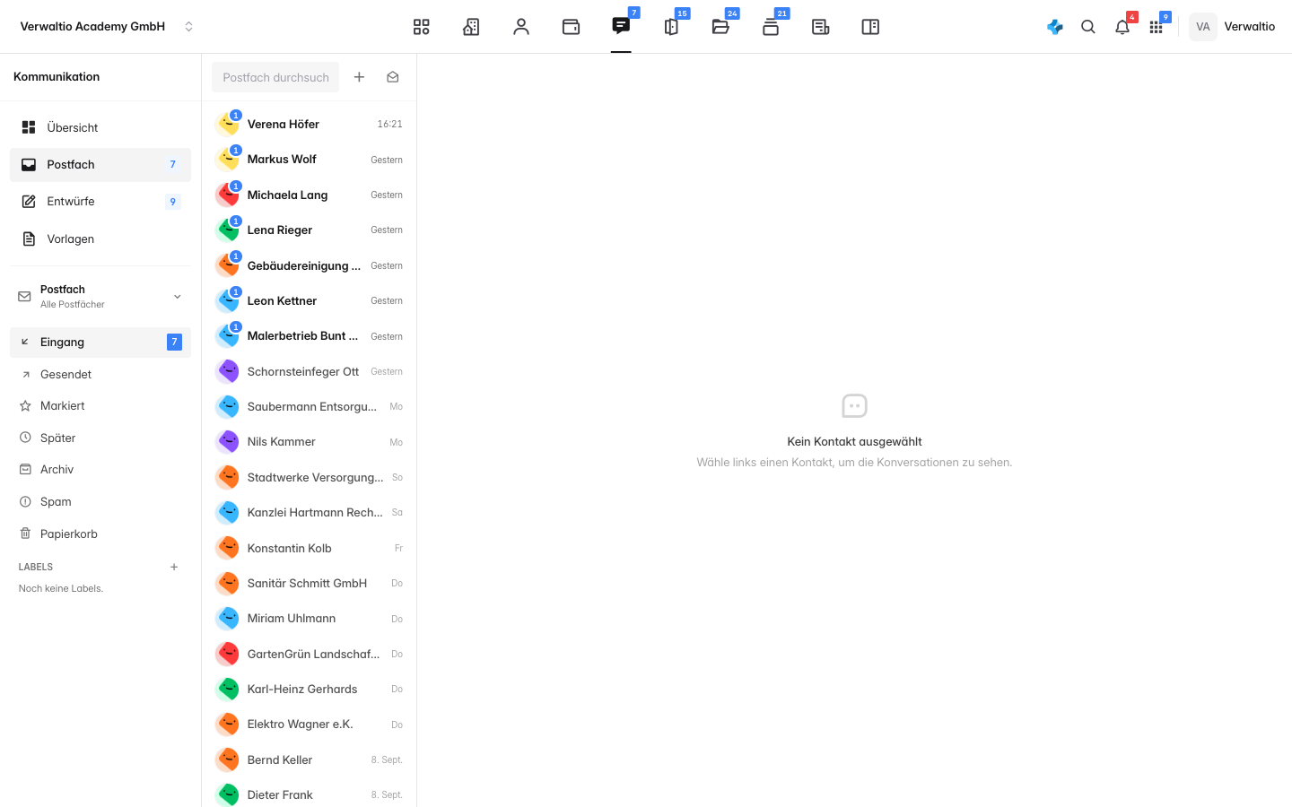The width and height of the screenshot is (1292, 807).
Task: Open conversation with Schornsteinfeger Ott
Action: pyautogui.click(x=310, y=371)
